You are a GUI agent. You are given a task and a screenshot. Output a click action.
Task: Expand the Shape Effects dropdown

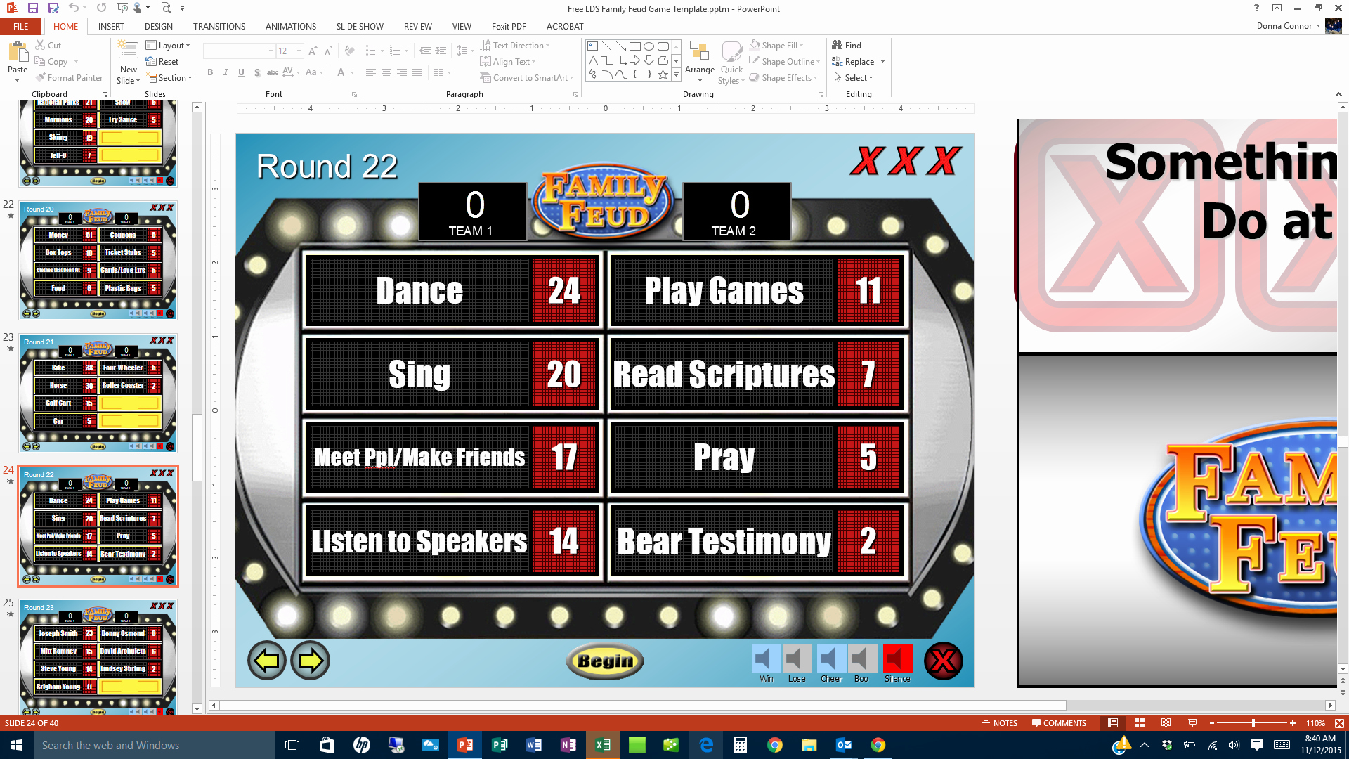(814, 78)
